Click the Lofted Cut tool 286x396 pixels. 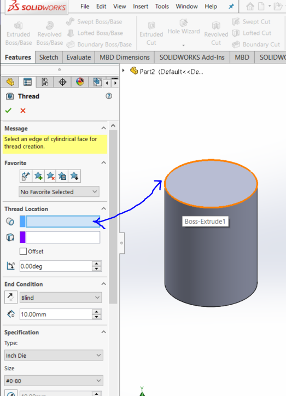tap(252, 33)
